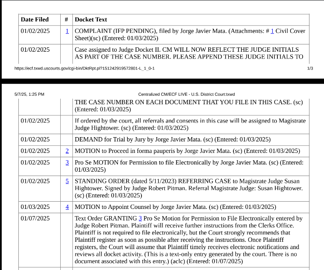Open attachment 1 Civil Cover Sheet link
The height and width of the screenshot is (270, 324).
272,31
